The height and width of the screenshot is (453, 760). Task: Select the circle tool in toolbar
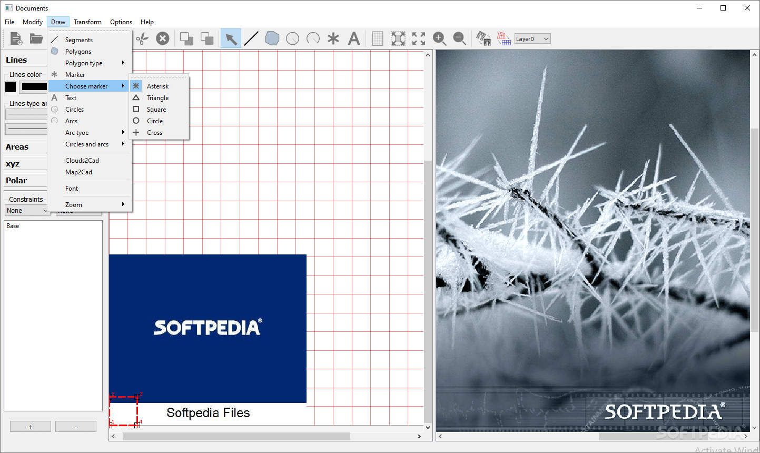(x=292, y=38)
